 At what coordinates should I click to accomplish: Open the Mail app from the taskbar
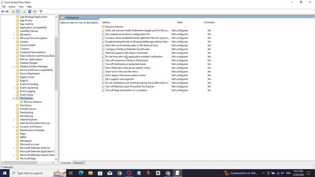point(110,173)
